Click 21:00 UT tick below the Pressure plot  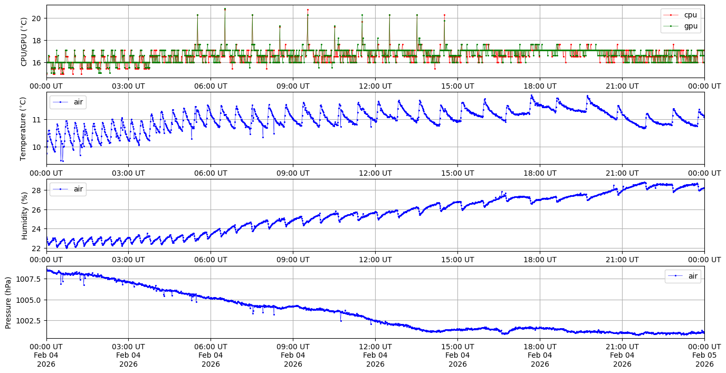(x=622, y=347)
